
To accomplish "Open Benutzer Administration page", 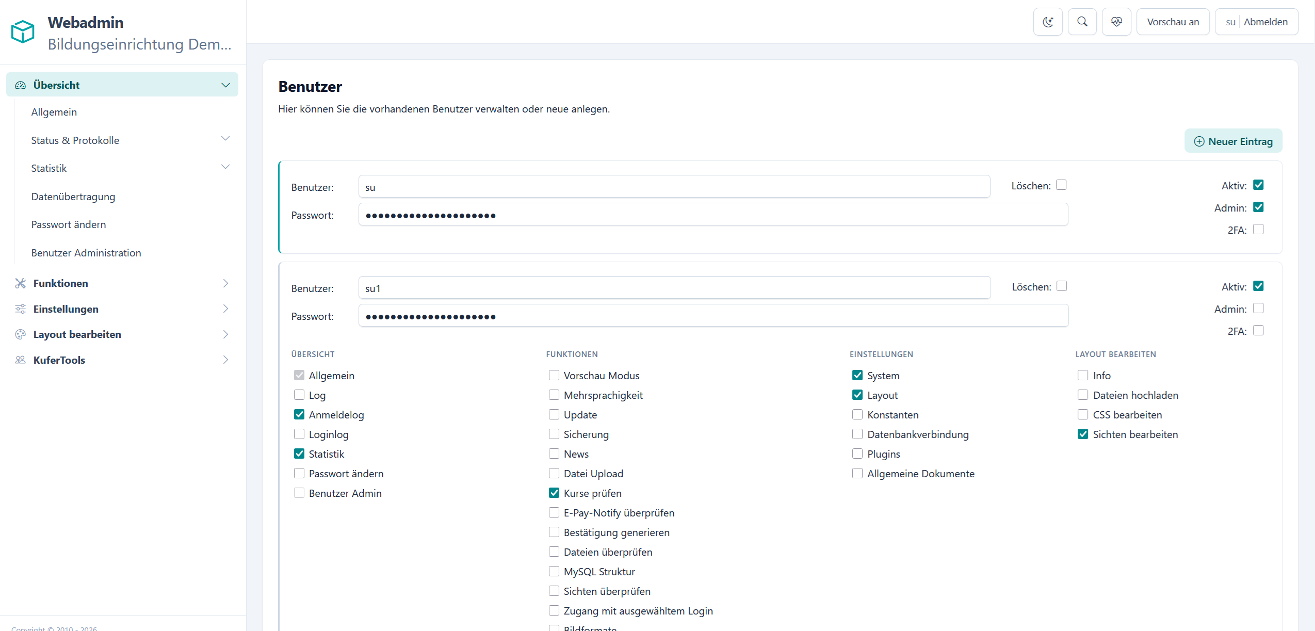I will (86, 253).
